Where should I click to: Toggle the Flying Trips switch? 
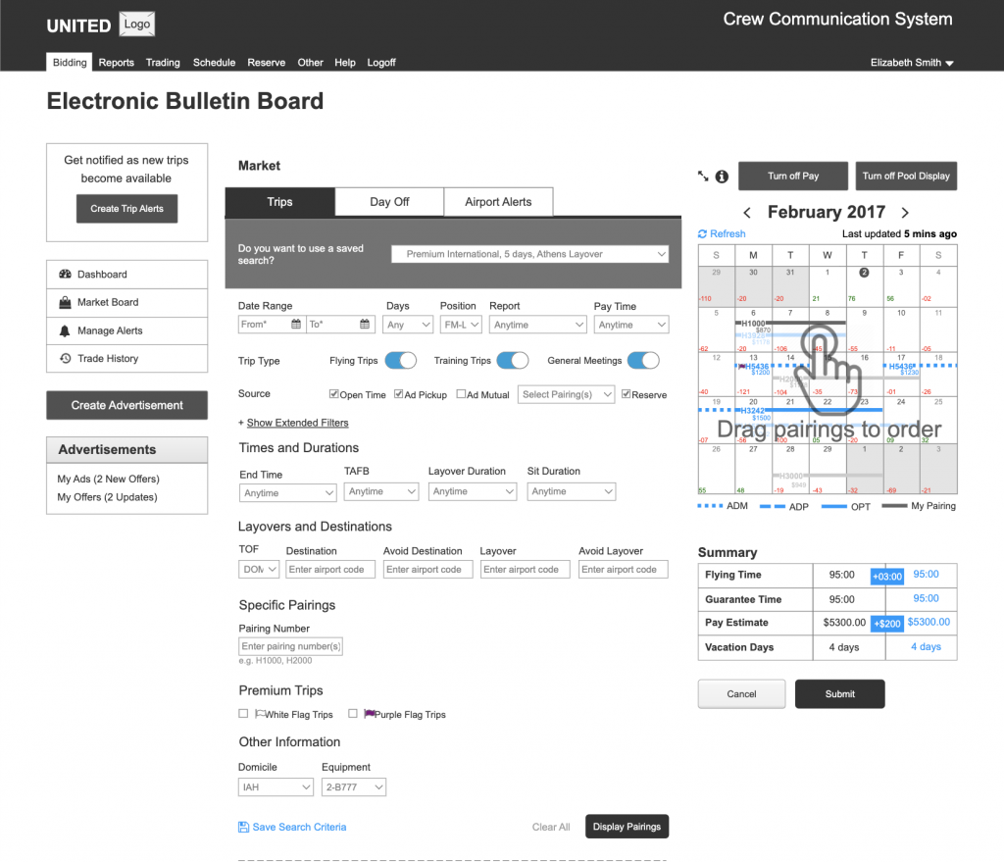(401, 361)
